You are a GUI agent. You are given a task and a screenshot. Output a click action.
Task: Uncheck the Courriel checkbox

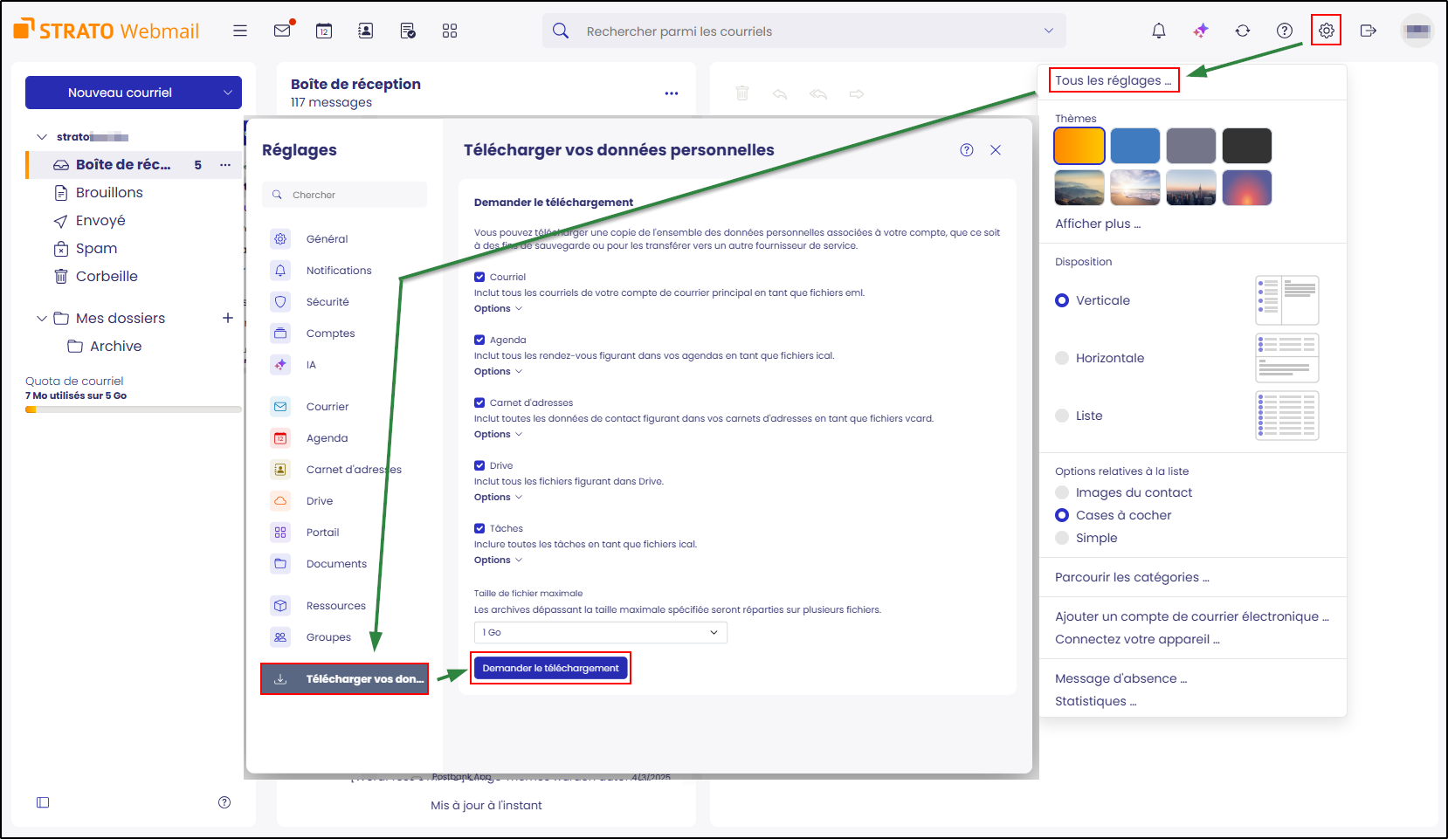coord(479,277)
